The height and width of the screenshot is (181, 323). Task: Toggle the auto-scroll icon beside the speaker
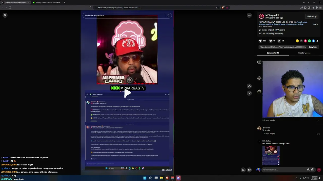click(243, 170)
